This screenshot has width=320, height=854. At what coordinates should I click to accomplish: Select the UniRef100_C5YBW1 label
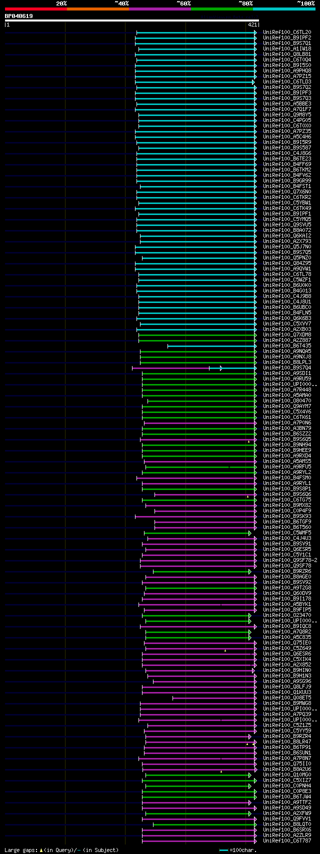287,203
